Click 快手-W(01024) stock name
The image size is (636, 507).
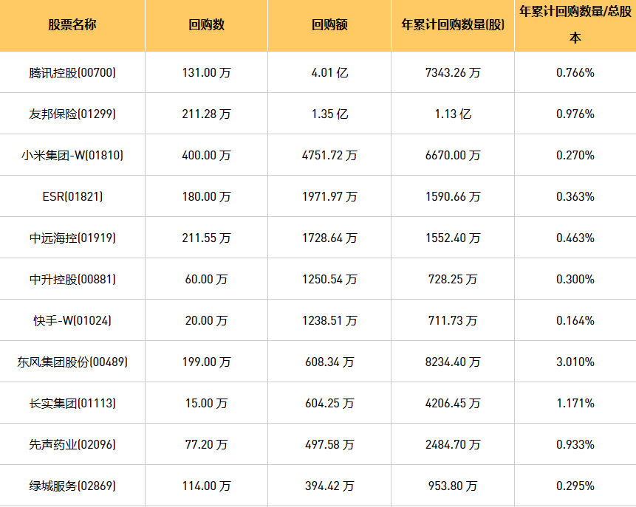point(72,320)
